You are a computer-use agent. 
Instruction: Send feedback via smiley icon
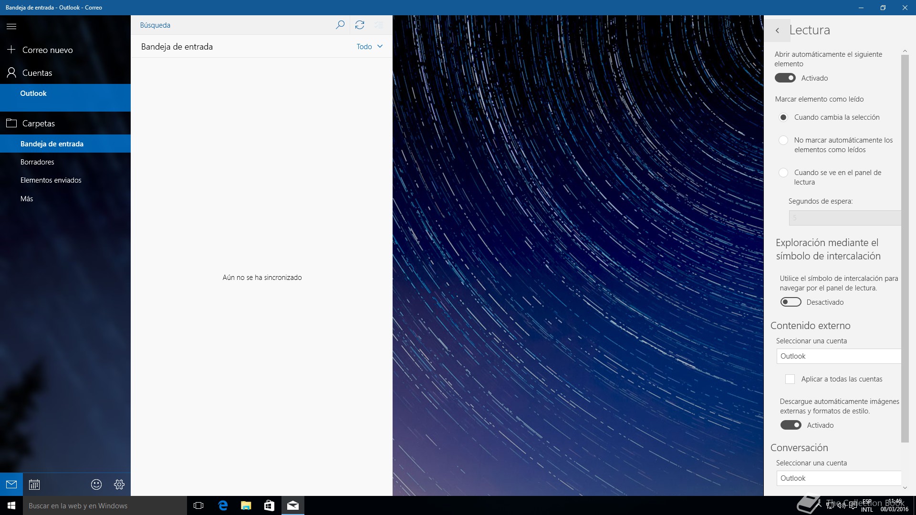point(96,484)
